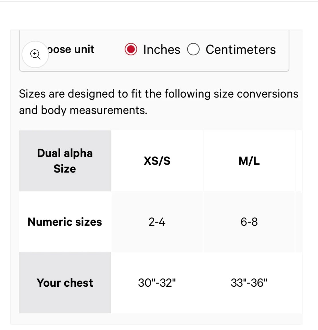318x330 pixels.
Task: Click the 2-4 numeric size cell
Action: 157,222
